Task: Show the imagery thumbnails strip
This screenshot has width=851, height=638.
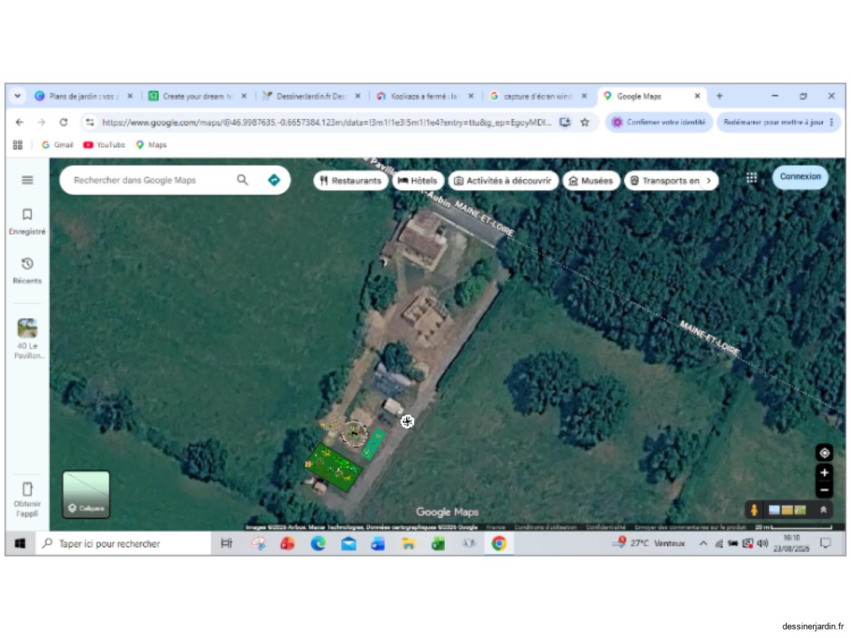Action: click(x=787, y=510)
